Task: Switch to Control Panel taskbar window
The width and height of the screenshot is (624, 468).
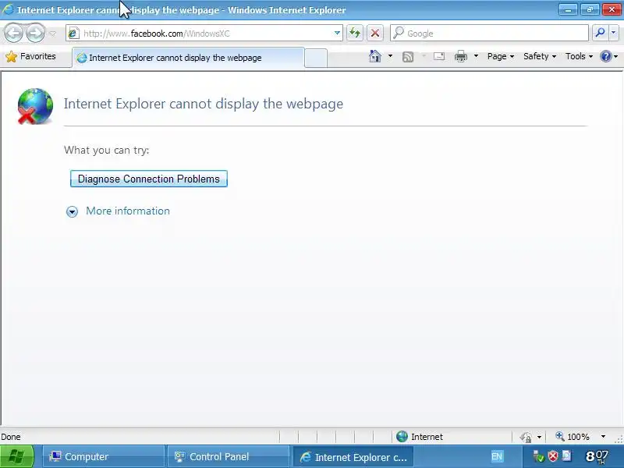Action: pos(228,456)
